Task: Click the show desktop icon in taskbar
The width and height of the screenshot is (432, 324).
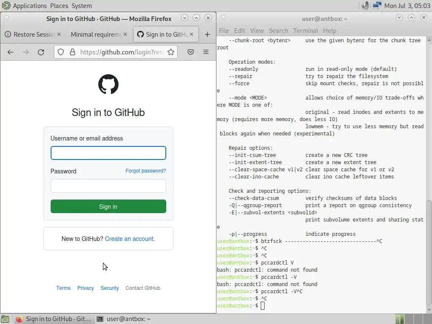Action: pos(5,319)
